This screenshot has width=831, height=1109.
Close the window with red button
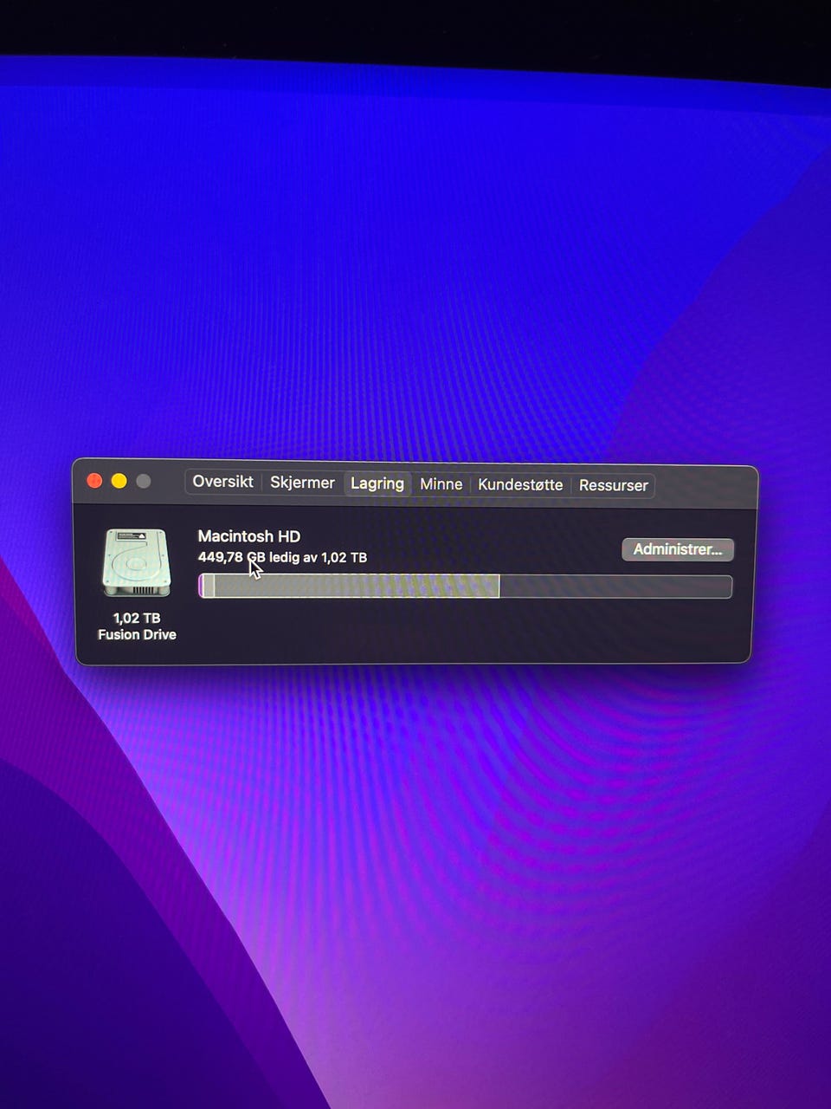tap(95, 480)
